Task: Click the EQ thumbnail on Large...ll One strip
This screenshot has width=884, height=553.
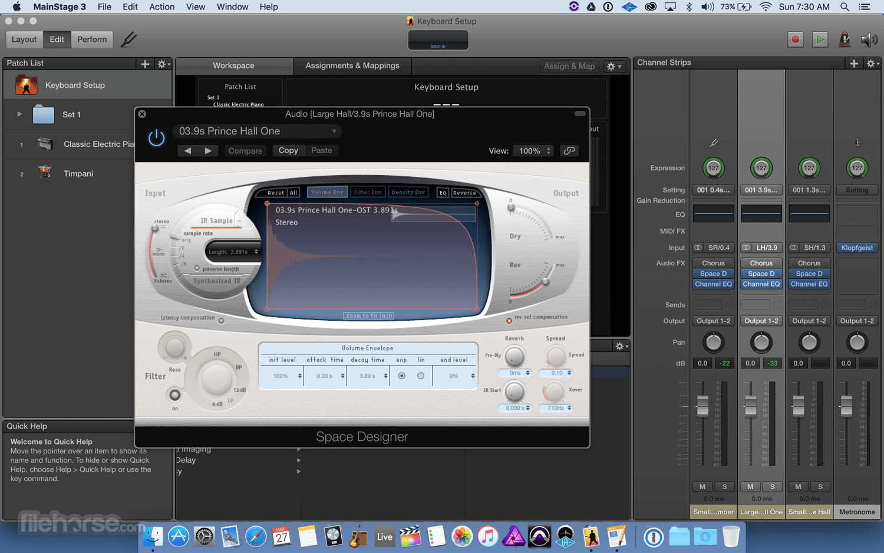Action: pos(761,214)
